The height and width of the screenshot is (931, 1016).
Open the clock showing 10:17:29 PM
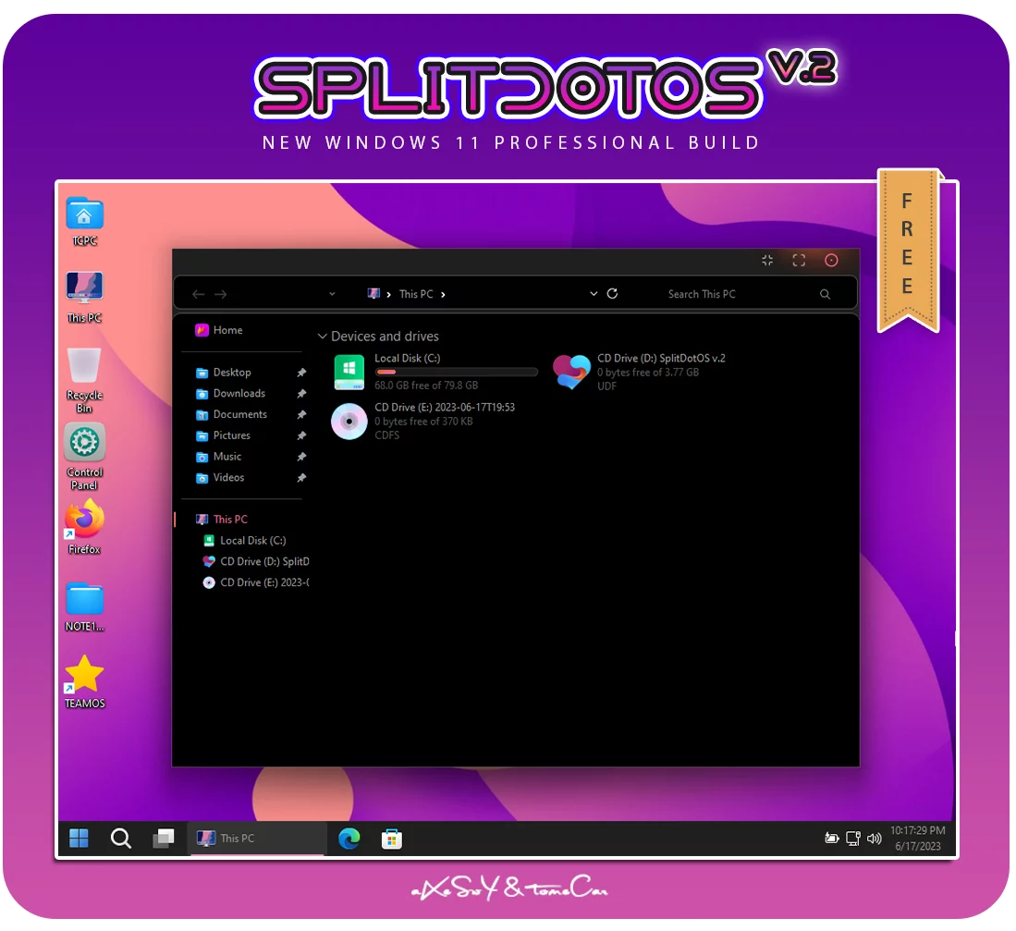(917, 830)
